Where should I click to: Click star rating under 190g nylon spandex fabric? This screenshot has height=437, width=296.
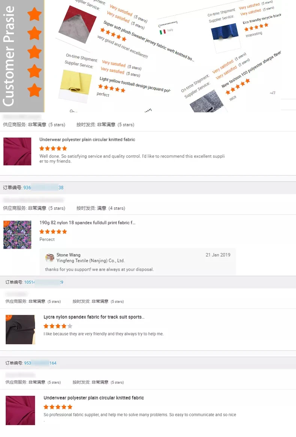click(x=53, y=231)
